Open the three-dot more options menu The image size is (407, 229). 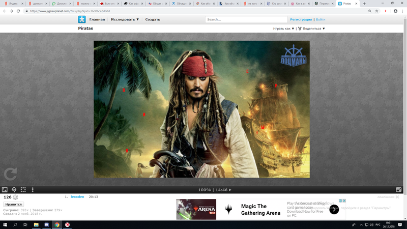click(33, 190)
